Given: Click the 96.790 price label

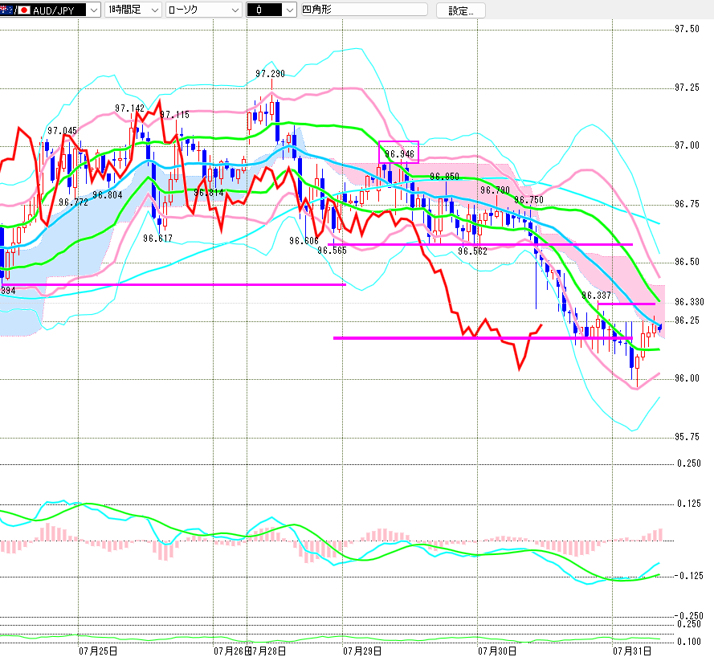Looking at the screenshot, I should click(x=495, y=190).
